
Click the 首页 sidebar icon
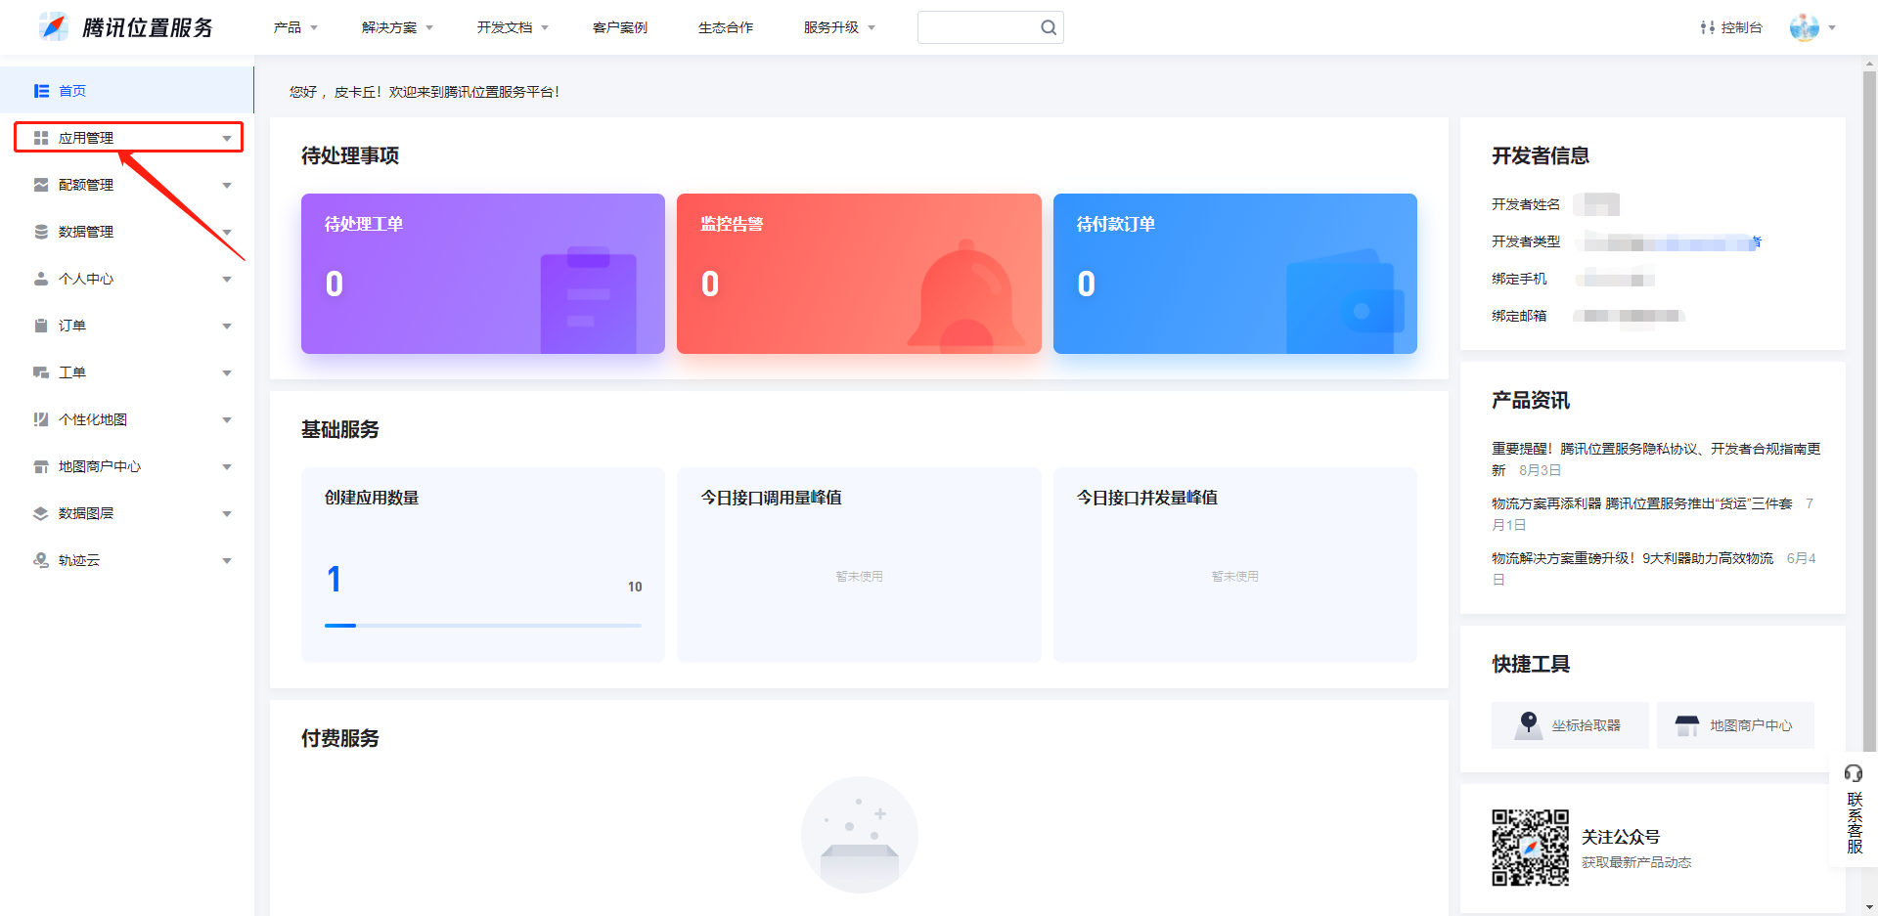(x=41, y=91)
